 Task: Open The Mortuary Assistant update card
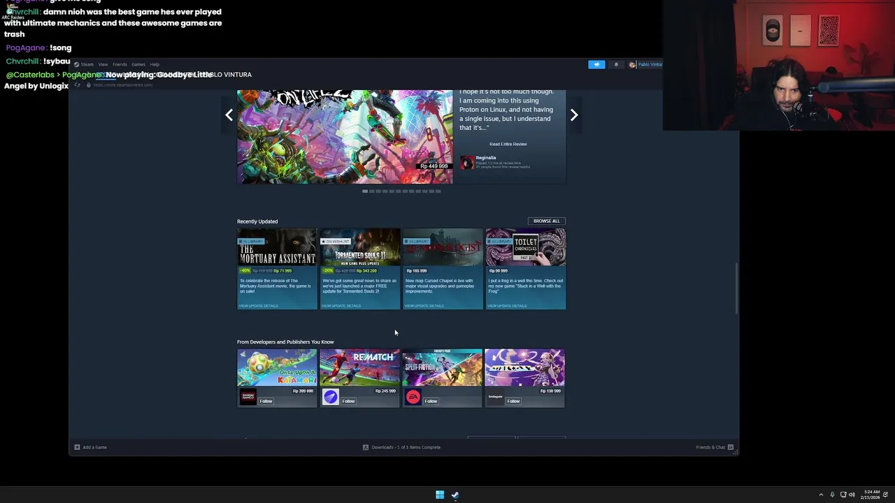point(277,269)
